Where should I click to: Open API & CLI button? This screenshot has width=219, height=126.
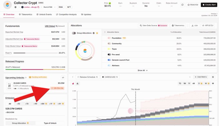point(208,25)
